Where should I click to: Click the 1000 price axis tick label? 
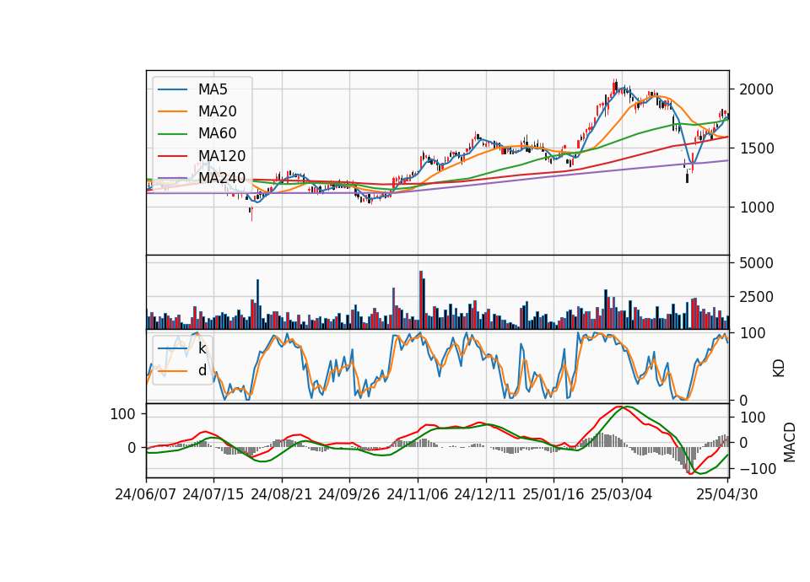point(756,207)
